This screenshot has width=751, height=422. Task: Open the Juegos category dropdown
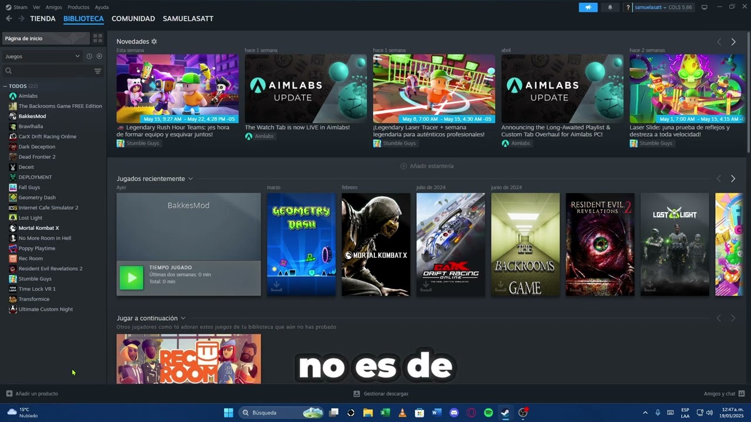click(x=42, y=56)
